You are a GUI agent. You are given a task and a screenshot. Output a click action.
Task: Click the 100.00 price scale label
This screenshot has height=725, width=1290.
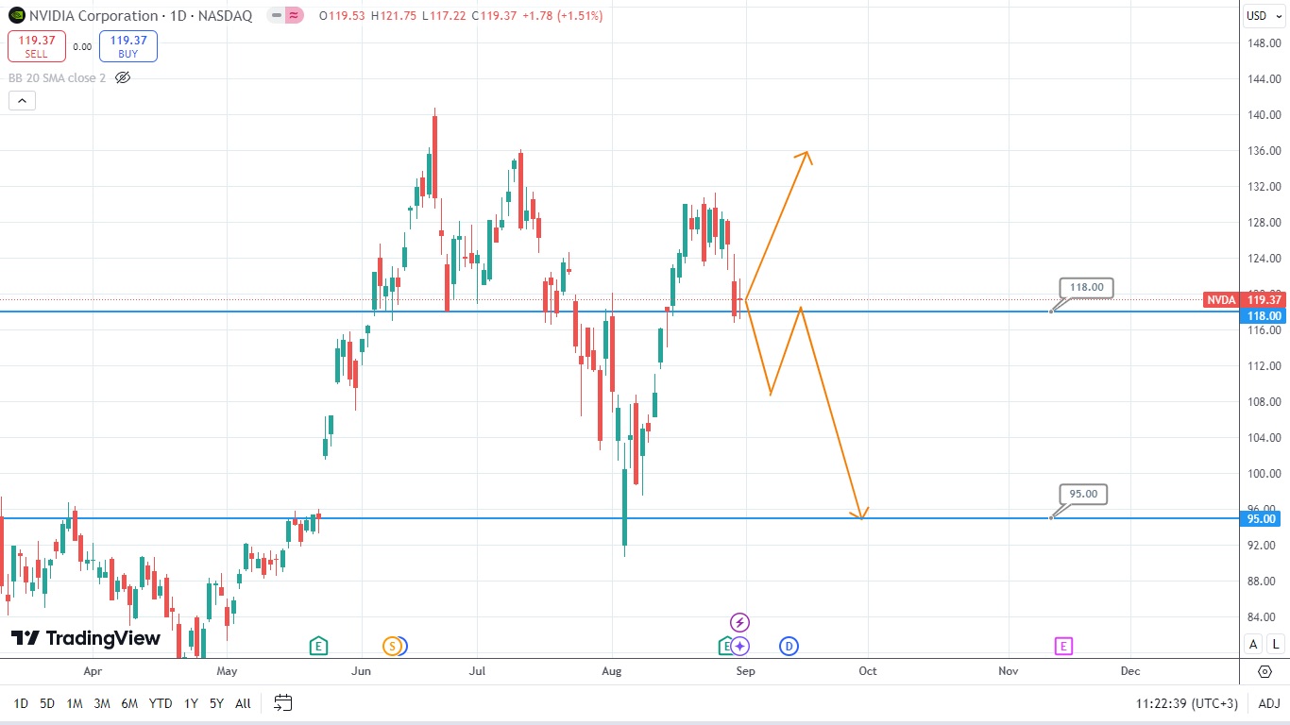pyautogui.click(x=1263, y=474)
